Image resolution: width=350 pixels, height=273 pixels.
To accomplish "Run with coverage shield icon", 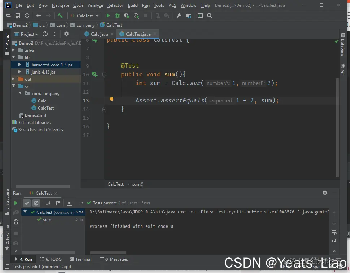I will pos(126,16).
